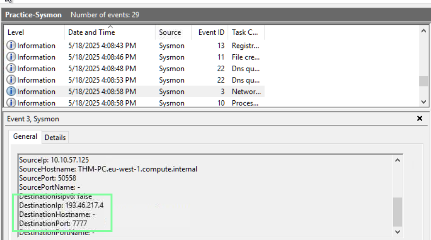
Task: Click info icon of Event ID 3 row
Action: [12, 91]
